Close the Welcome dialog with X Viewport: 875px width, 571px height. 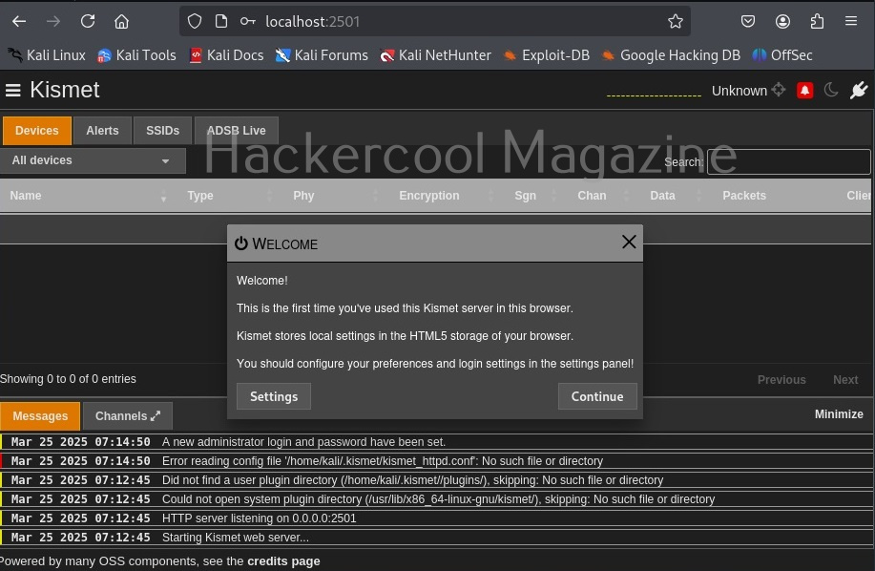pos(629,242)
